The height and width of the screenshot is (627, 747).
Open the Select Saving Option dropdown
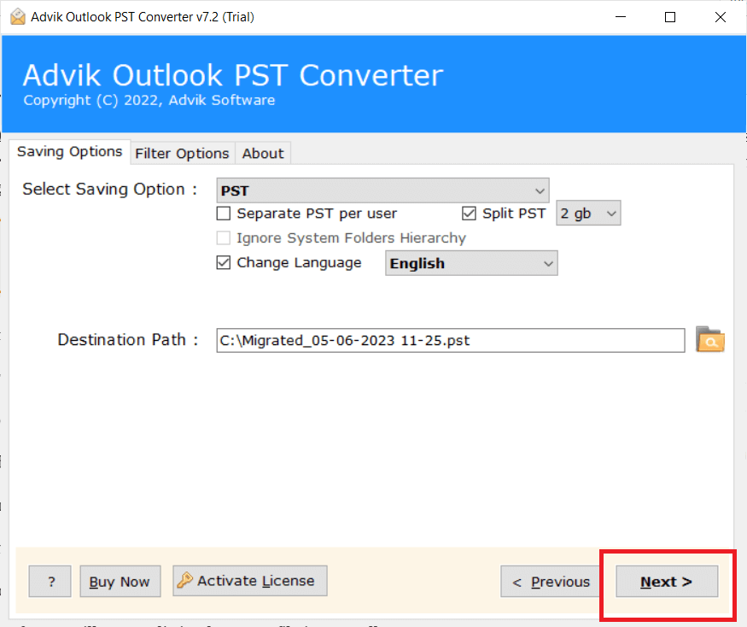[382, 190]
